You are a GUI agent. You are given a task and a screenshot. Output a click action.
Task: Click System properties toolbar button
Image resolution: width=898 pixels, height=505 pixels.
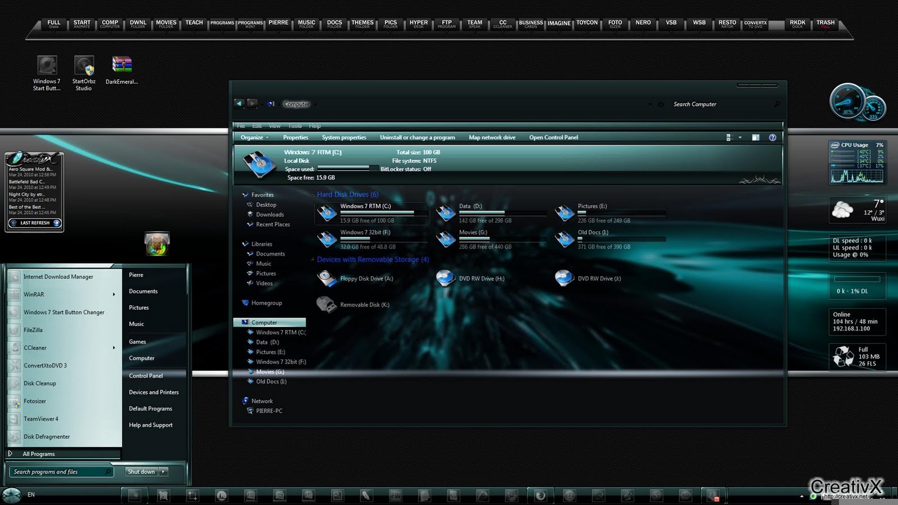(x=344, y=137)
